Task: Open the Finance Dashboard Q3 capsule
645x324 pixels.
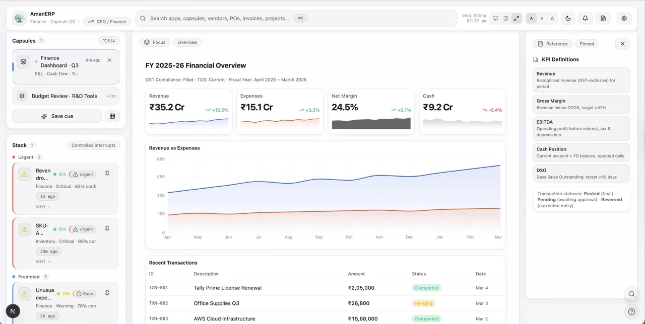Action: pyautogui.click(x=66, y=66)
